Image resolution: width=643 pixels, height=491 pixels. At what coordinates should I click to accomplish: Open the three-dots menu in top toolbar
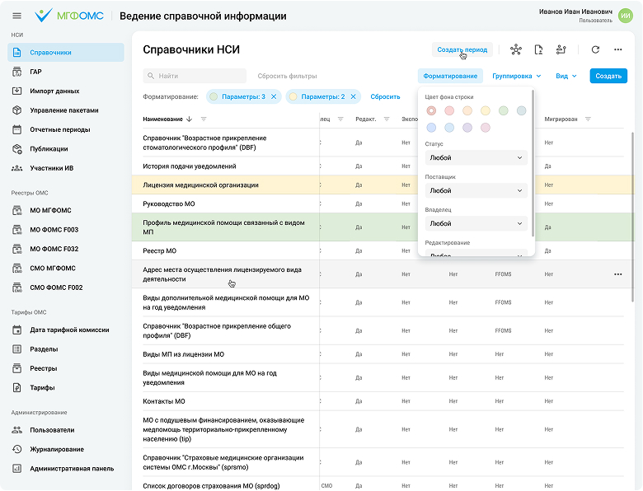(x=618, y=50)
